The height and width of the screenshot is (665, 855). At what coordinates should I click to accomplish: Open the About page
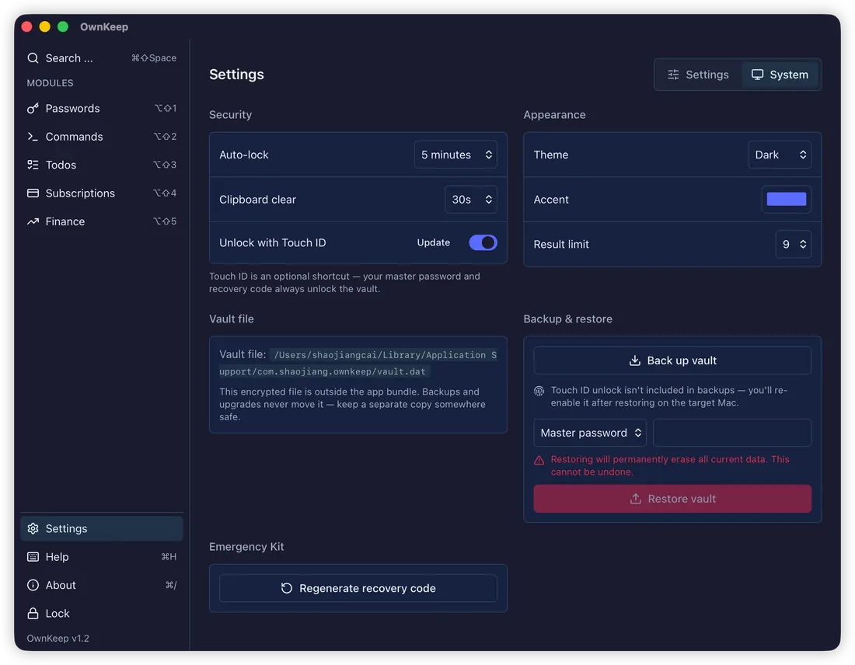coord(101,585)
